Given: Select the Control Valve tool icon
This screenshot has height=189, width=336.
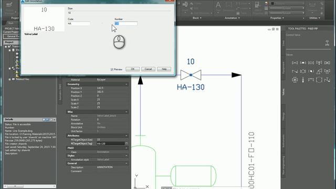Looking at the screenshot, I should pyautogui.click(x=327, y=43).
